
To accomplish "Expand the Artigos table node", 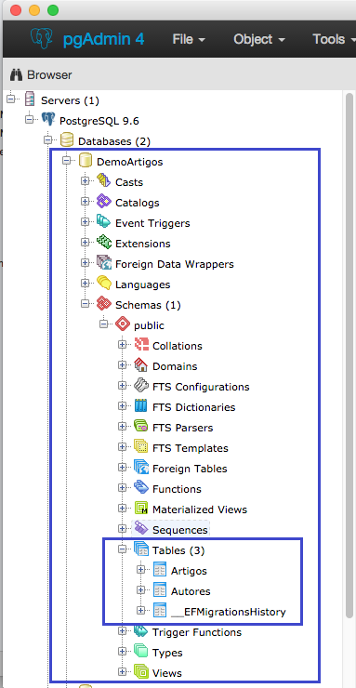I will [140, 570].
